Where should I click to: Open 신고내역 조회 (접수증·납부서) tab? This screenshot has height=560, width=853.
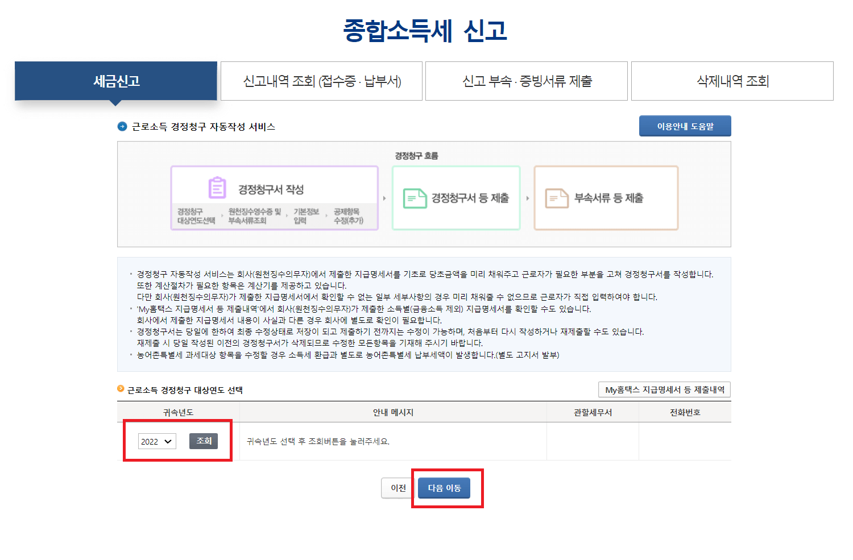tap(321, 81)
